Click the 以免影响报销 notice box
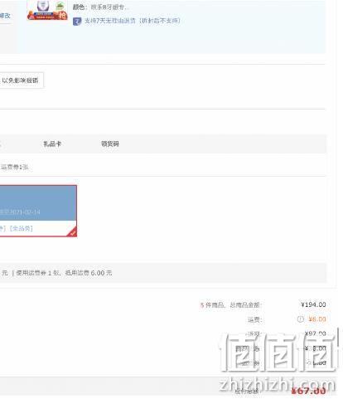 [22, 80]
